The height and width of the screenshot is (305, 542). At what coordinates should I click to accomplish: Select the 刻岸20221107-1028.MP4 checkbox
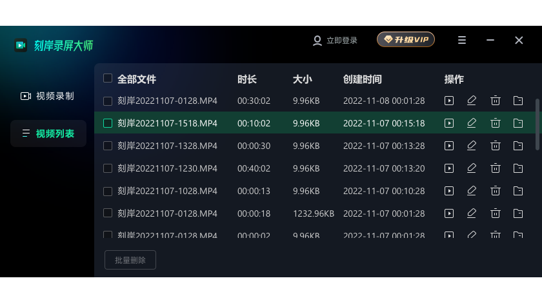coord(108,191)
